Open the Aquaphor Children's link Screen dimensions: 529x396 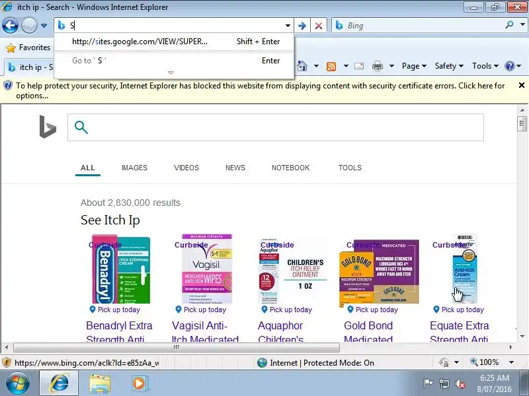coord(280,332)
